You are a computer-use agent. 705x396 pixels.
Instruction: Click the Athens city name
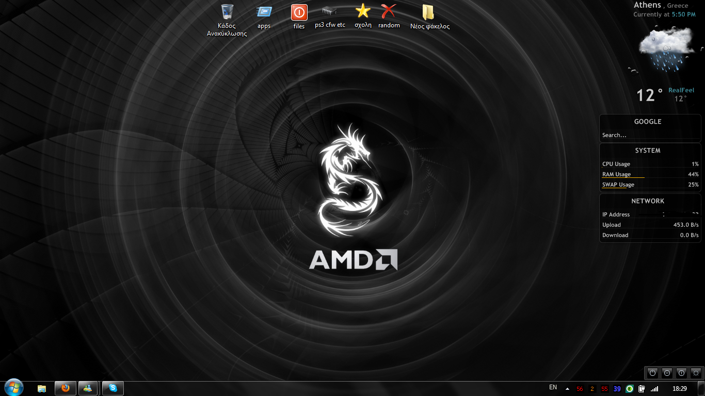[647, 5]
